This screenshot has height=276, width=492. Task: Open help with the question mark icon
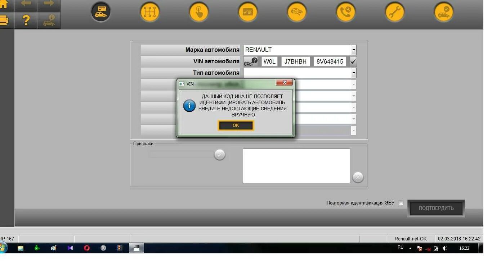[x=26, y=20]
